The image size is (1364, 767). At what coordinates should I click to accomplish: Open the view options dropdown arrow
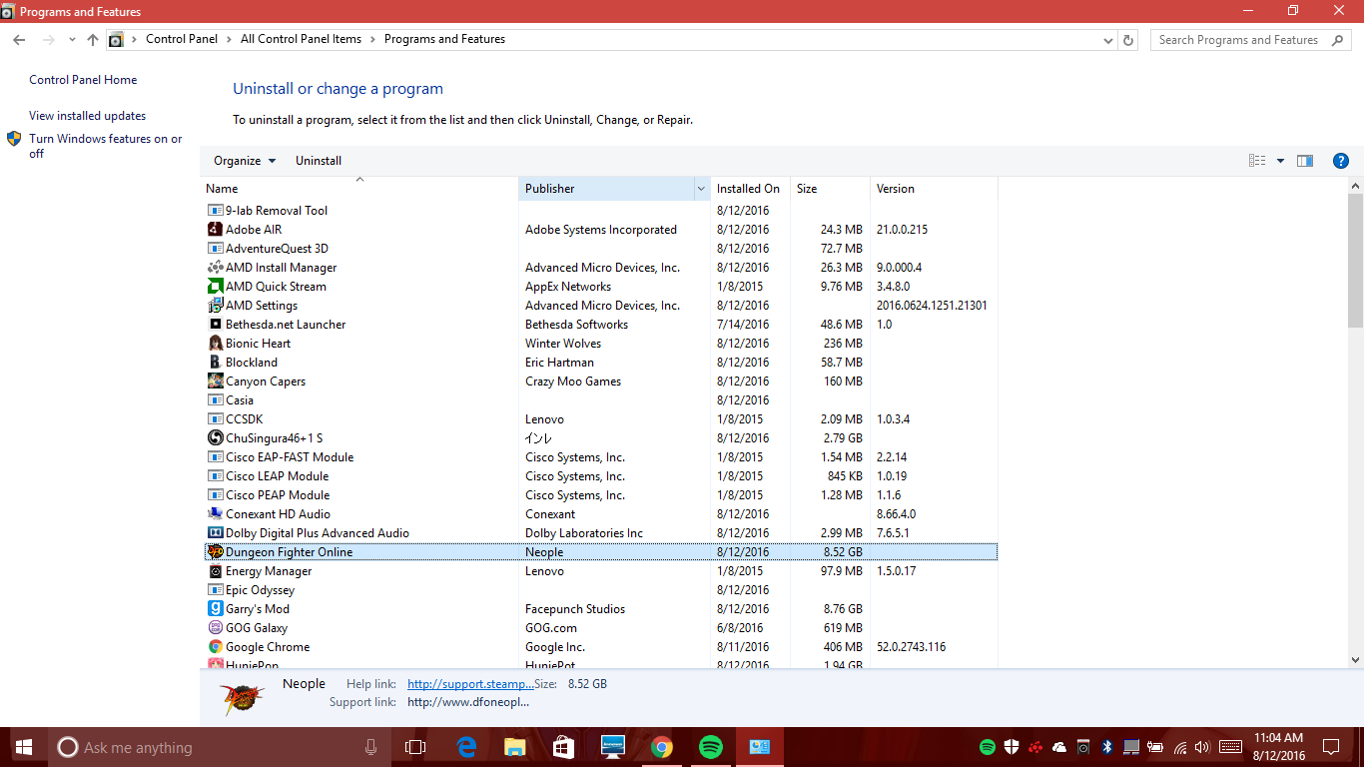click(x=1280, y=161)
